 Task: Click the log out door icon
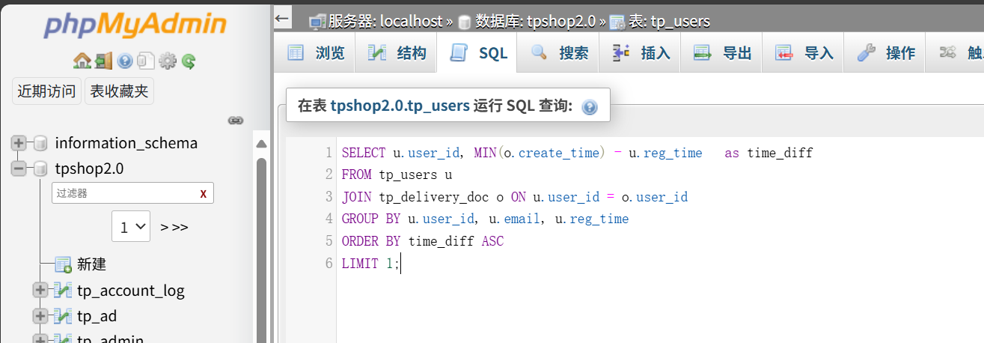pyautogui.click(x=103, y=61)
